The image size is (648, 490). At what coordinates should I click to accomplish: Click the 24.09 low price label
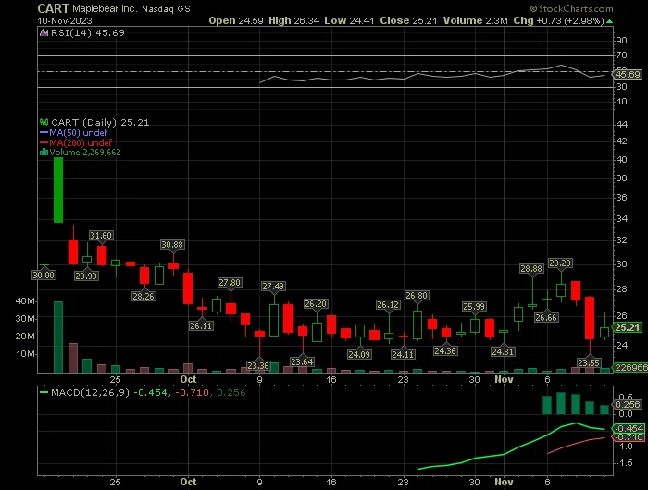pos(359,354)
